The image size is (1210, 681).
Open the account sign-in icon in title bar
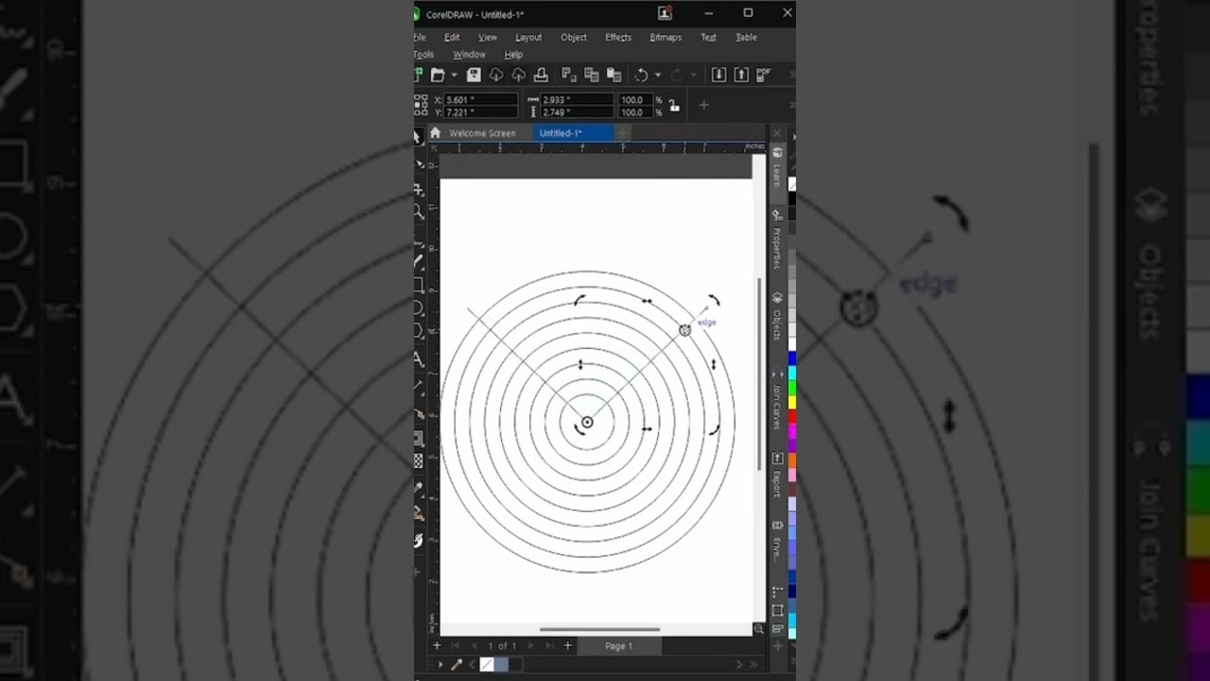click(x=665, y=13)
